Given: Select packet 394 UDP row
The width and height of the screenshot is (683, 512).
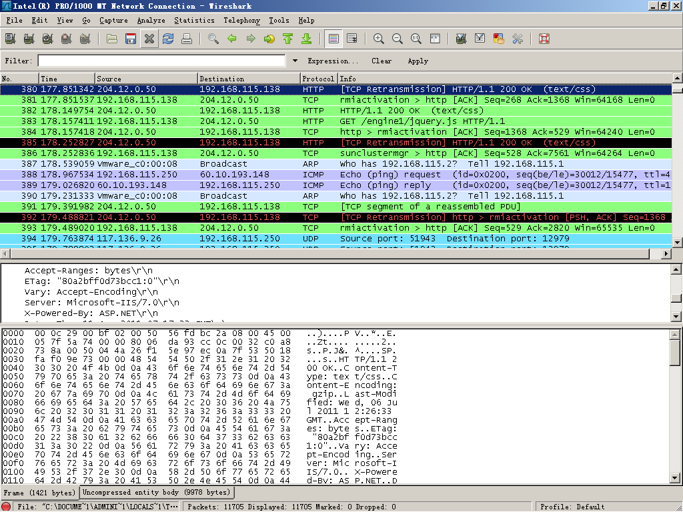Looking at the screenshot, I should 336,239.
